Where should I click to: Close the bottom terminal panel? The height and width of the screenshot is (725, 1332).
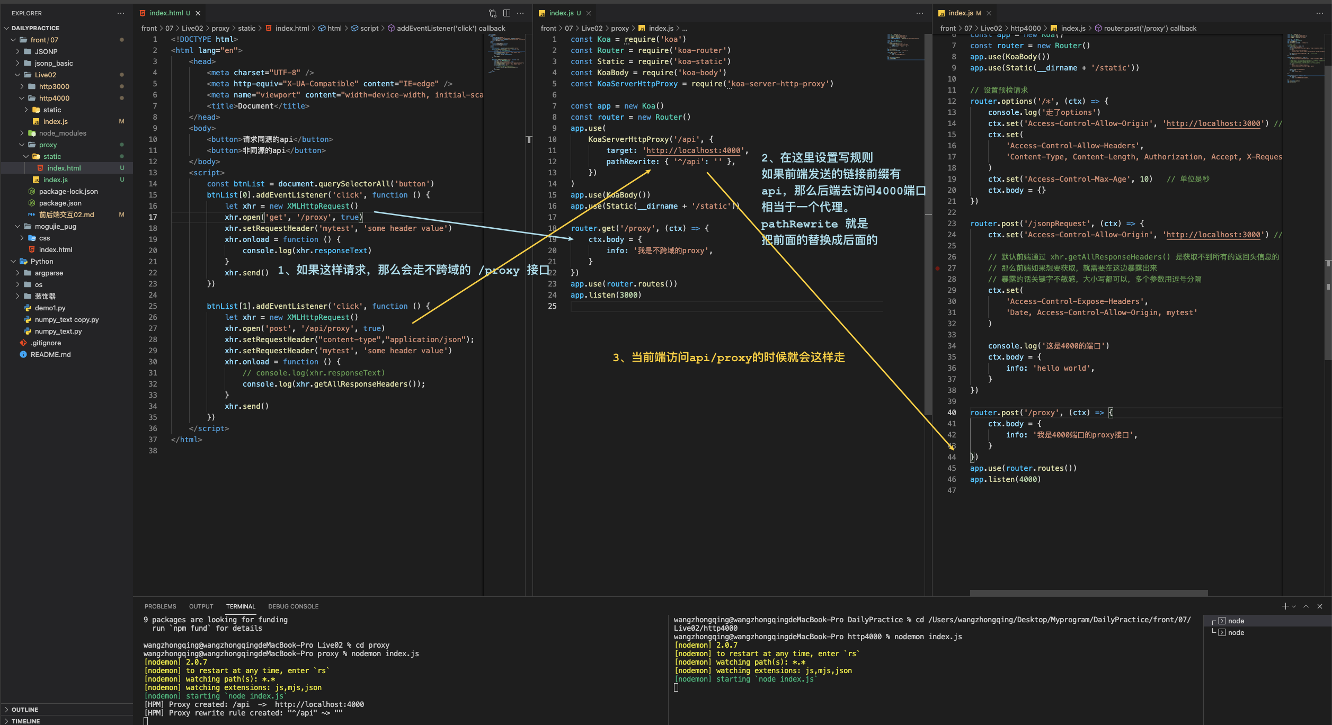tap(1320, 606)
